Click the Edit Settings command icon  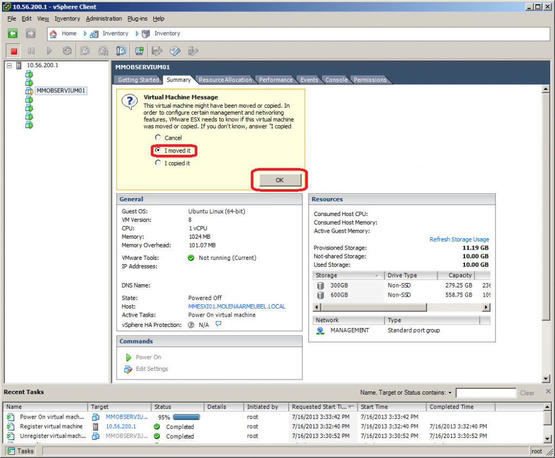coord(128,369)
